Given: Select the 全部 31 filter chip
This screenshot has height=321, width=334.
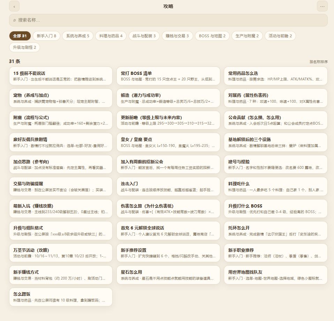Looking at the screenshot, I should pyautogui.click(x=20, y=36).
